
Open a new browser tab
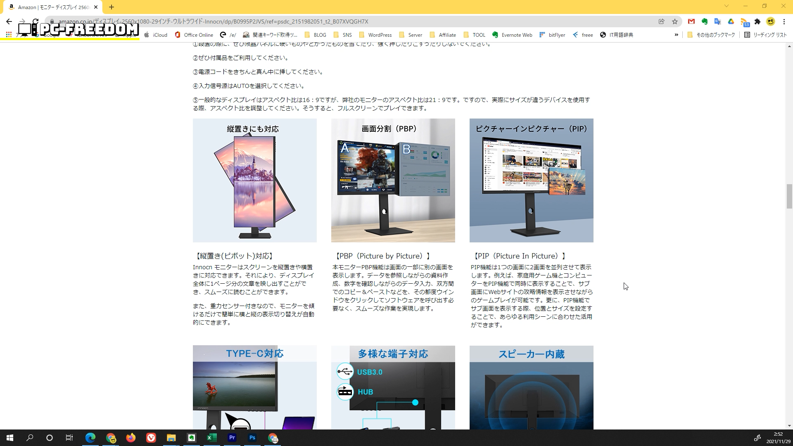(112, 7)
